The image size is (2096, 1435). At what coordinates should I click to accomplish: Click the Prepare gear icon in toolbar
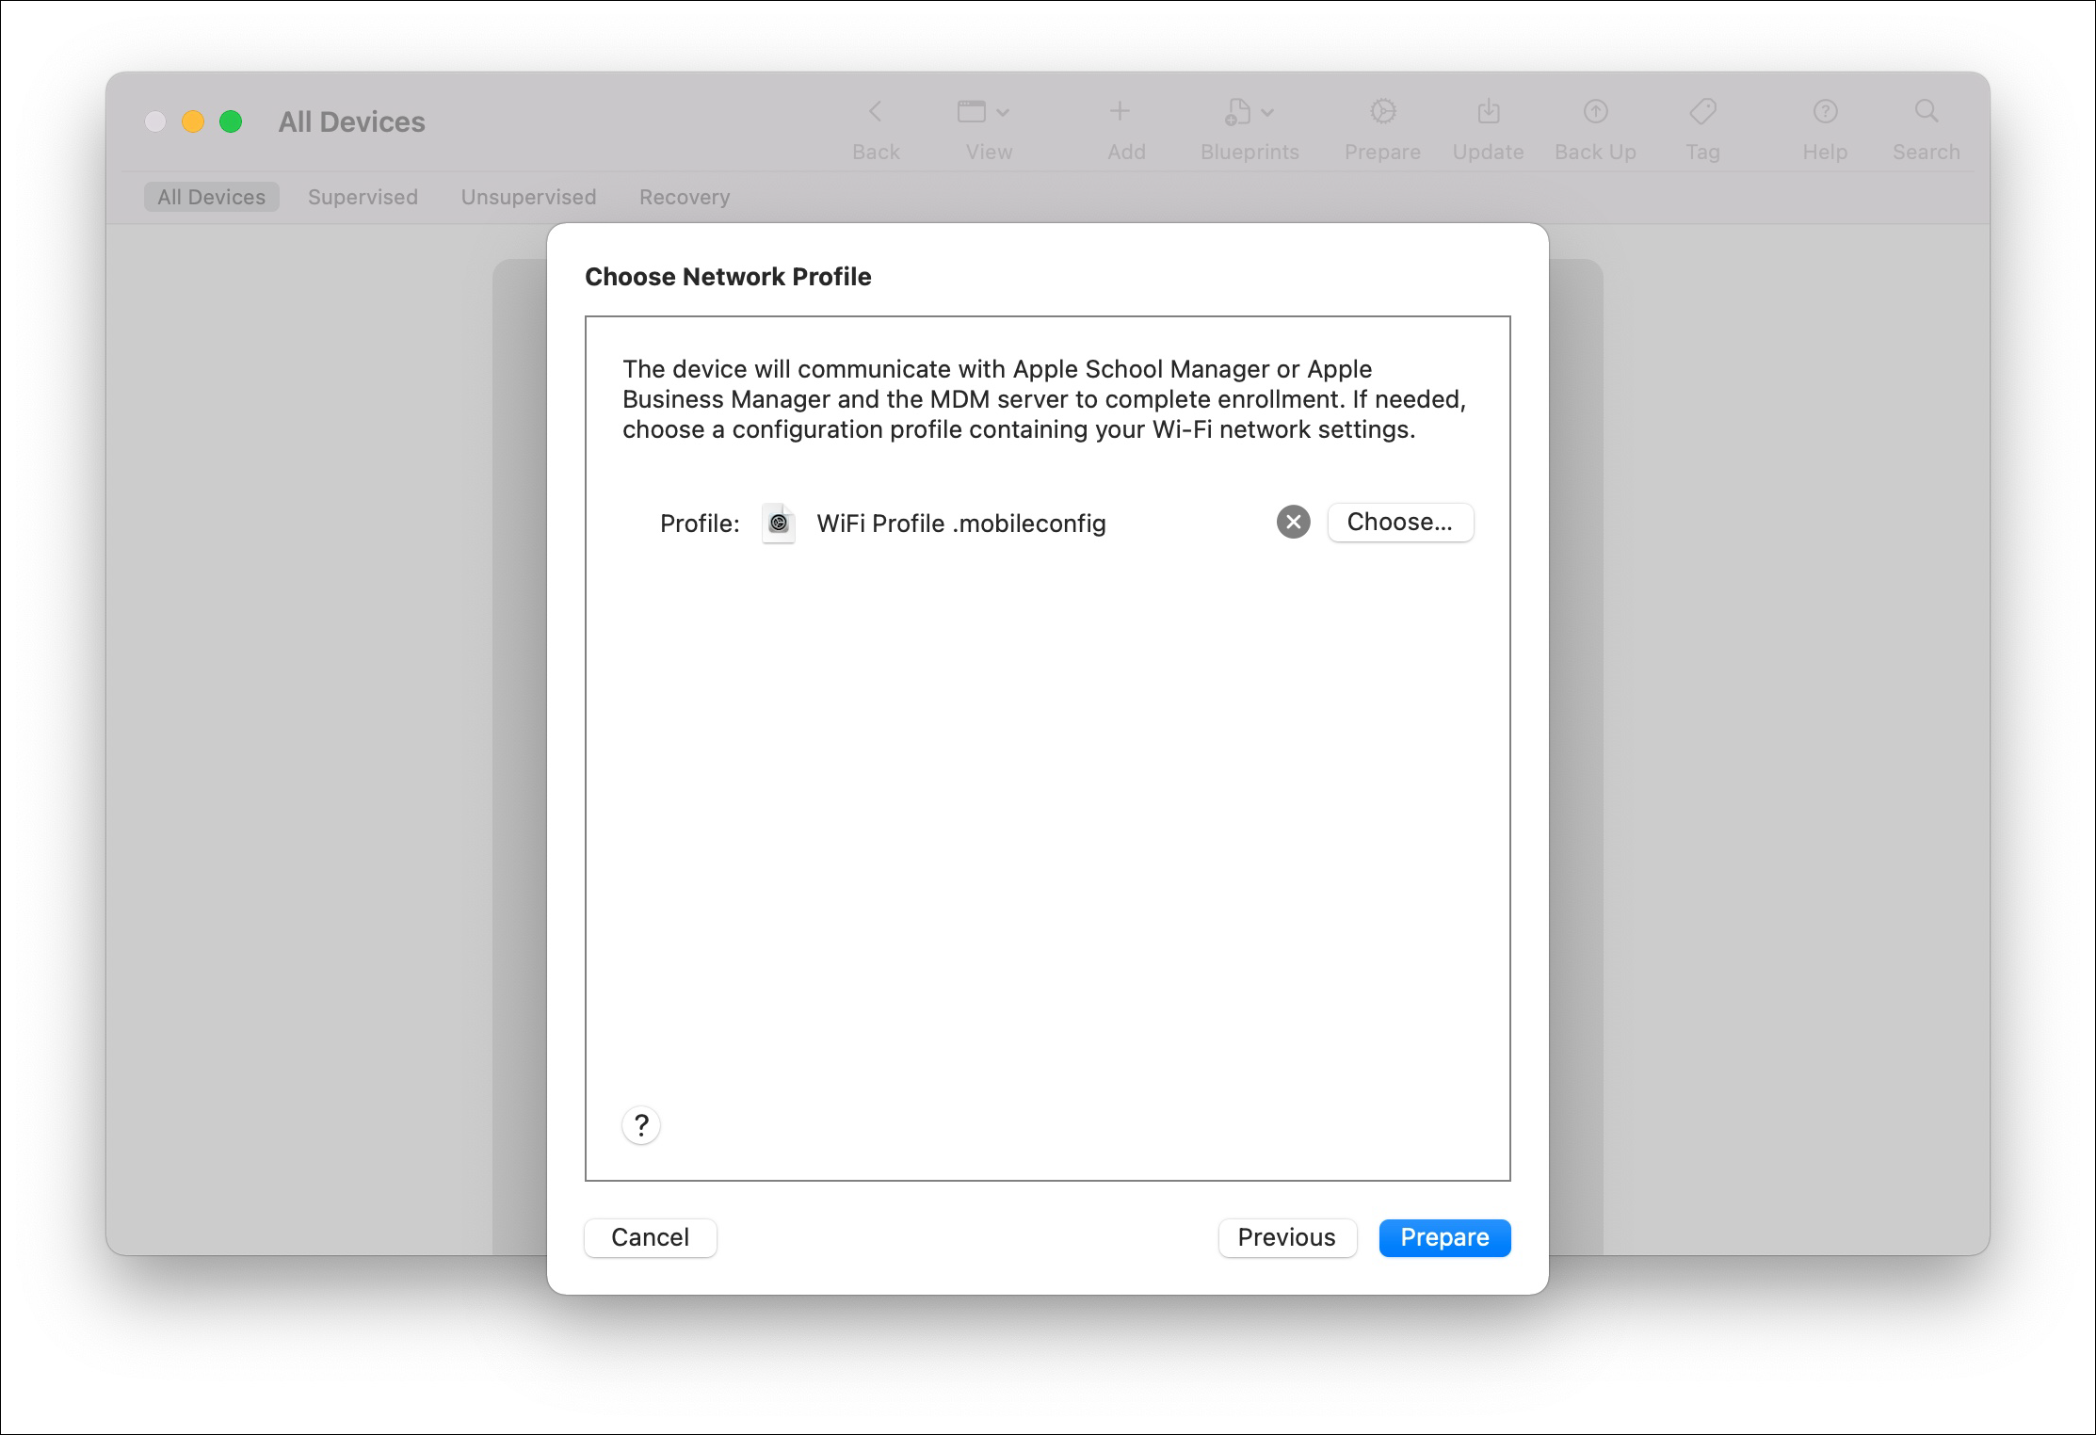click(1382, 112)
